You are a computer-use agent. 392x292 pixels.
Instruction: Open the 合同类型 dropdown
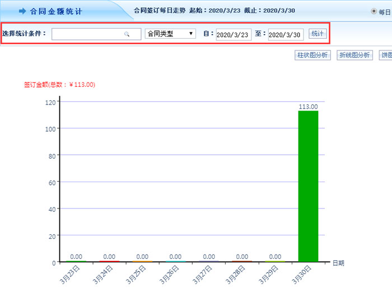[170, 34]
